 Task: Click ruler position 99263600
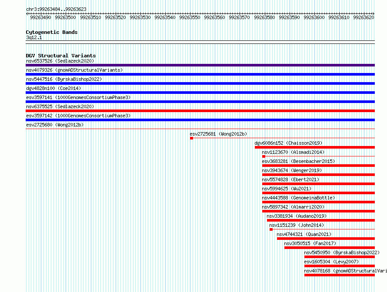pyautogui.click(x=314, y=17)
